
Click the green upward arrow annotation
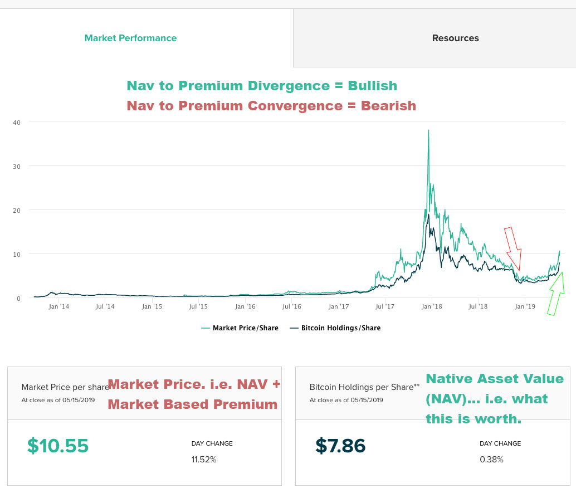555,292
